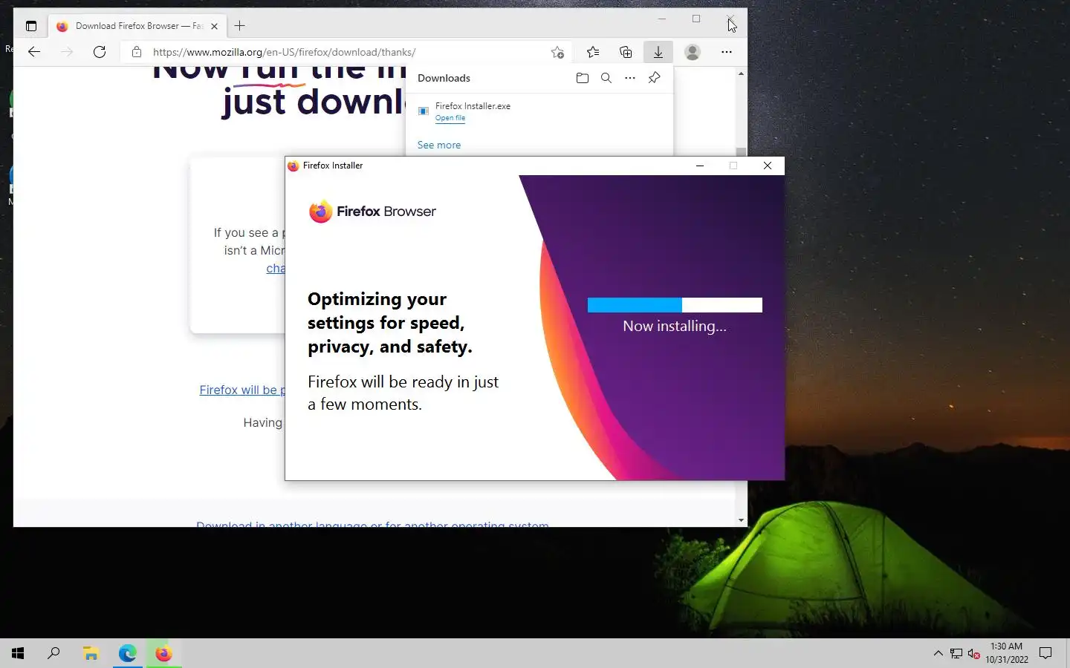Open taskbar search magnifier

coord(53,653)
